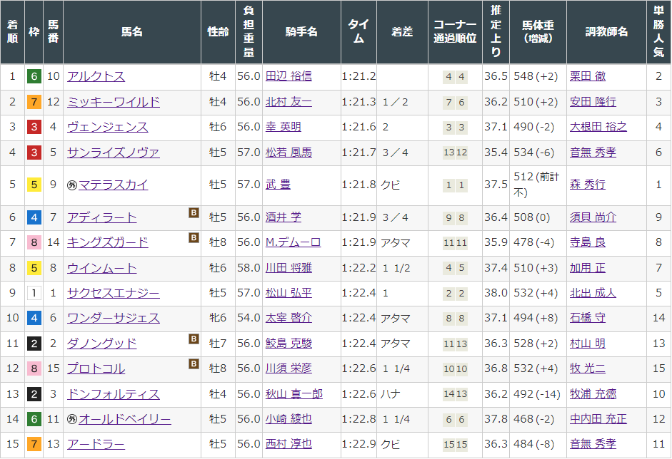Open jockey 松若 風馬 profile
This screenshot has height=459, width=672.
(x=289, y=153)
